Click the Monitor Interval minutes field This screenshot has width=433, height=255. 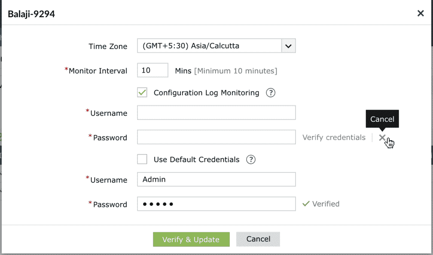(x=152, y=70)
